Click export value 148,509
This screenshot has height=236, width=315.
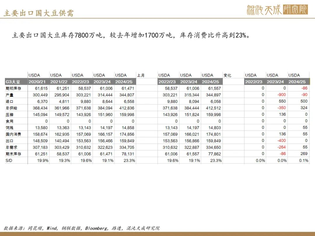(40, 141)
